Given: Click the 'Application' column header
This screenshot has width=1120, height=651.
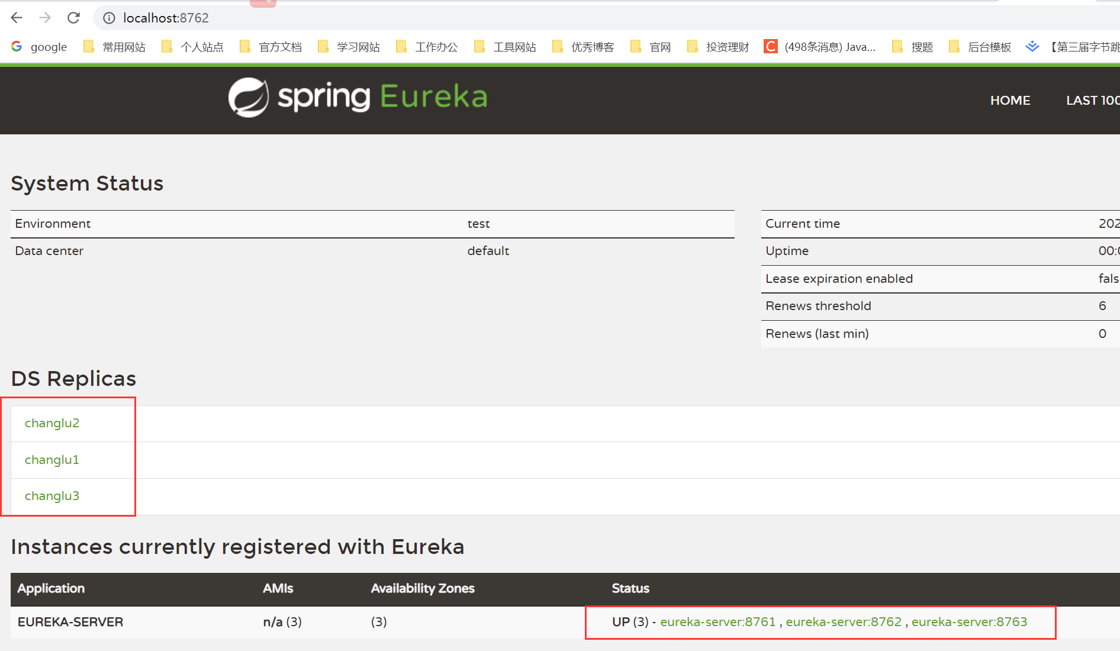Looking at the screenshot, I should 51,588.
